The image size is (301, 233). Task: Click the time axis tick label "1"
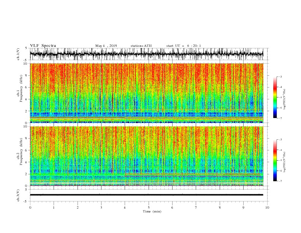pos(54,207)
